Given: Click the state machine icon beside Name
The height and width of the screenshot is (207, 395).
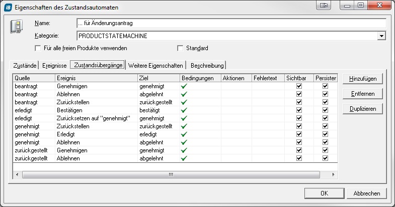Looking at the screenshot, I should (16, 29).
